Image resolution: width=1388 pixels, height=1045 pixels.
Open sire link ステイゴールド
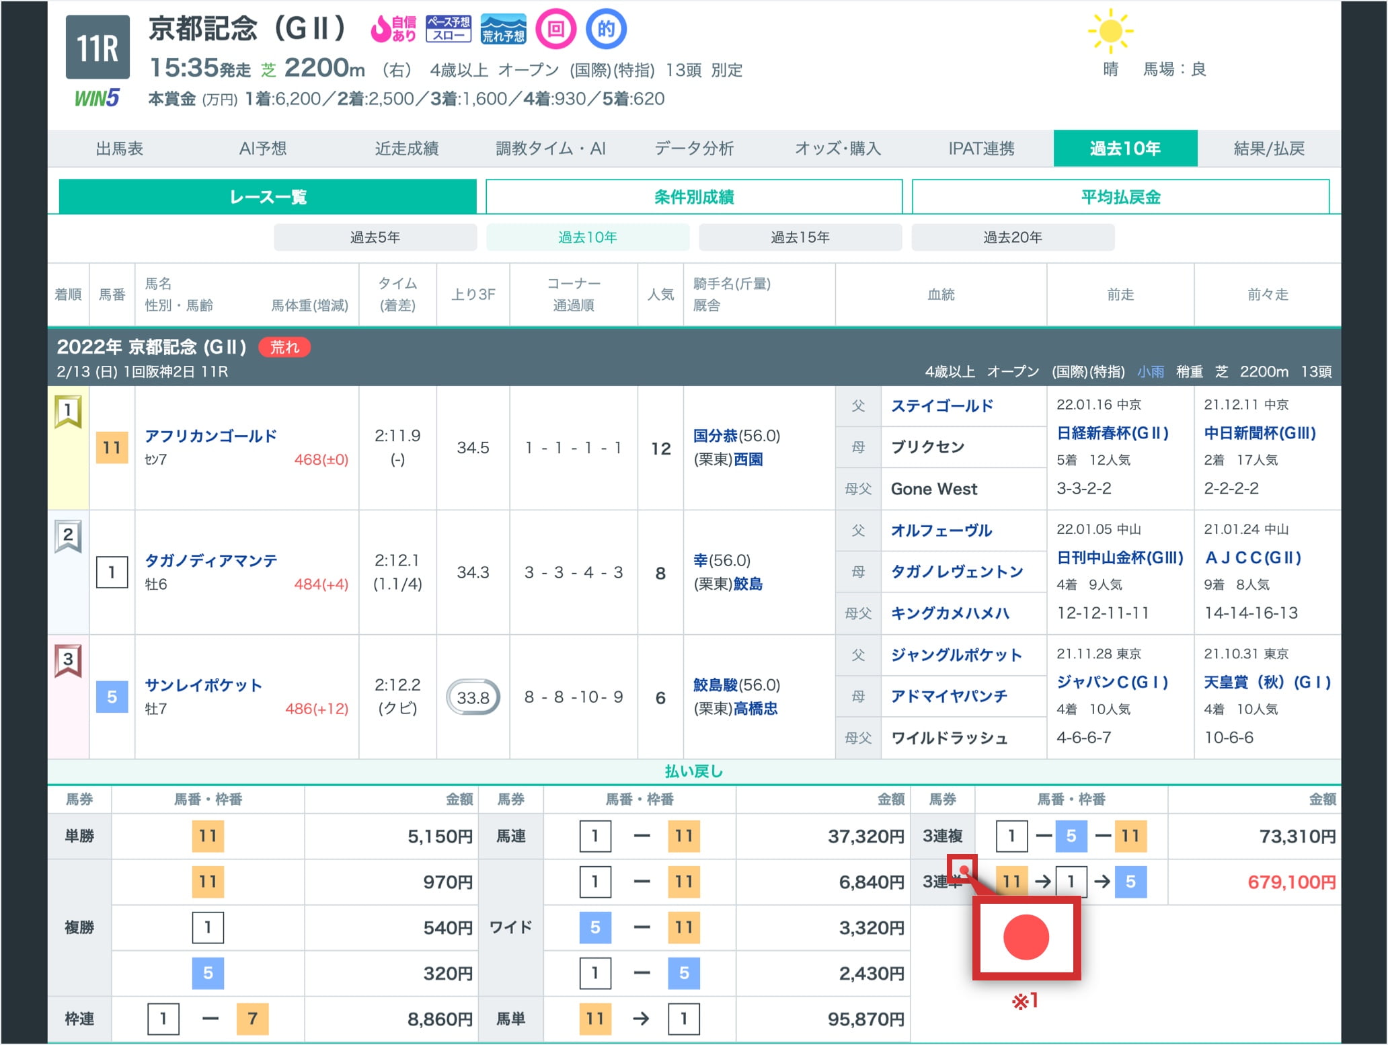[x=941, y=405]
